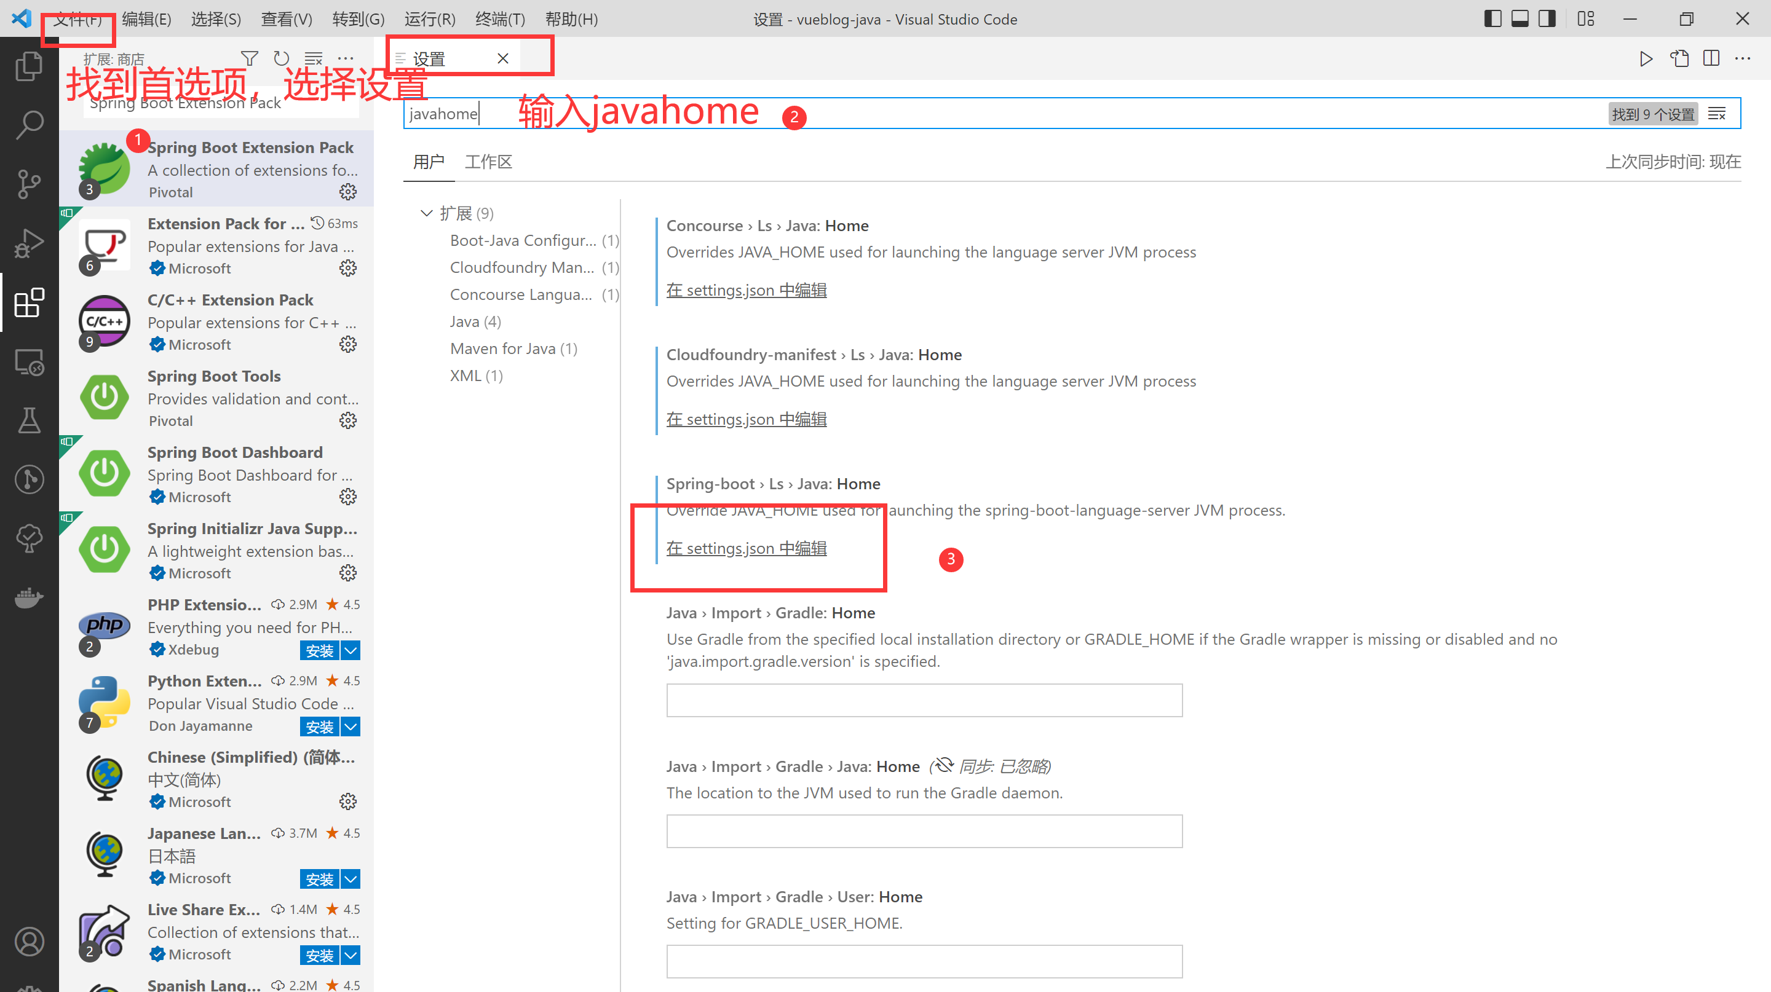Open Docker view in activity bar
The width and height of the screenshot is (1771, 992).
(29, 597)
